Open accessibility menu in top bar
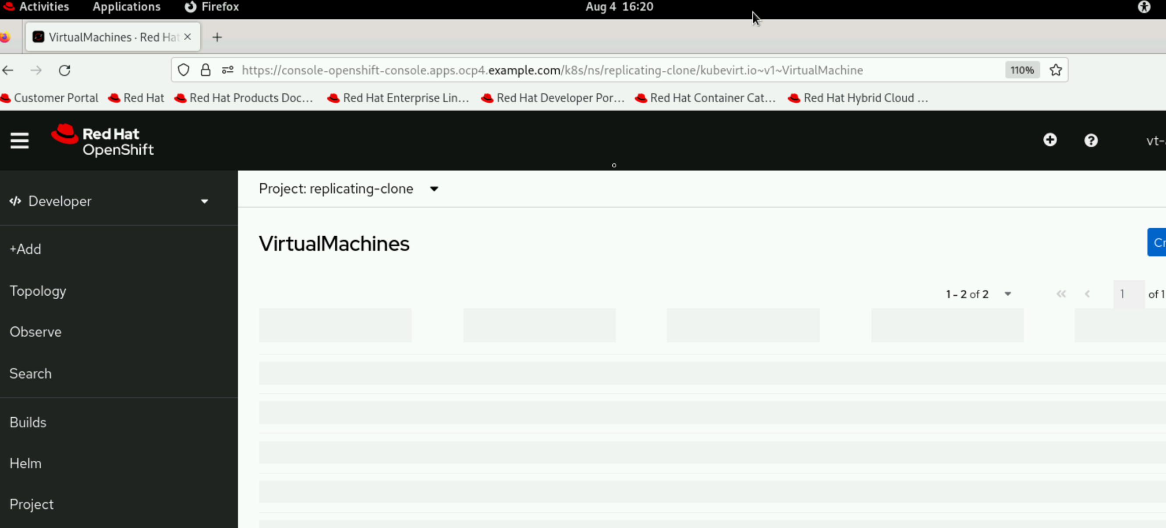 (x=1144, y=7)
